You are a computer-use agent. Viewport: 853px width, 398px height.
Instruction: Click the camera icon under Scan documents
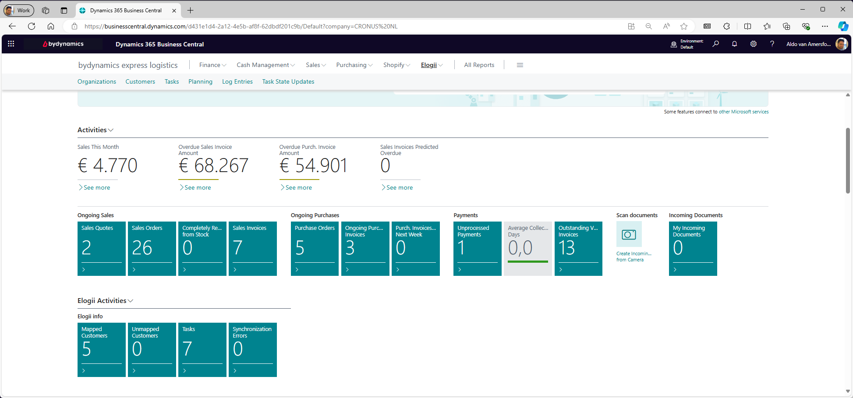tap(629, 235)
